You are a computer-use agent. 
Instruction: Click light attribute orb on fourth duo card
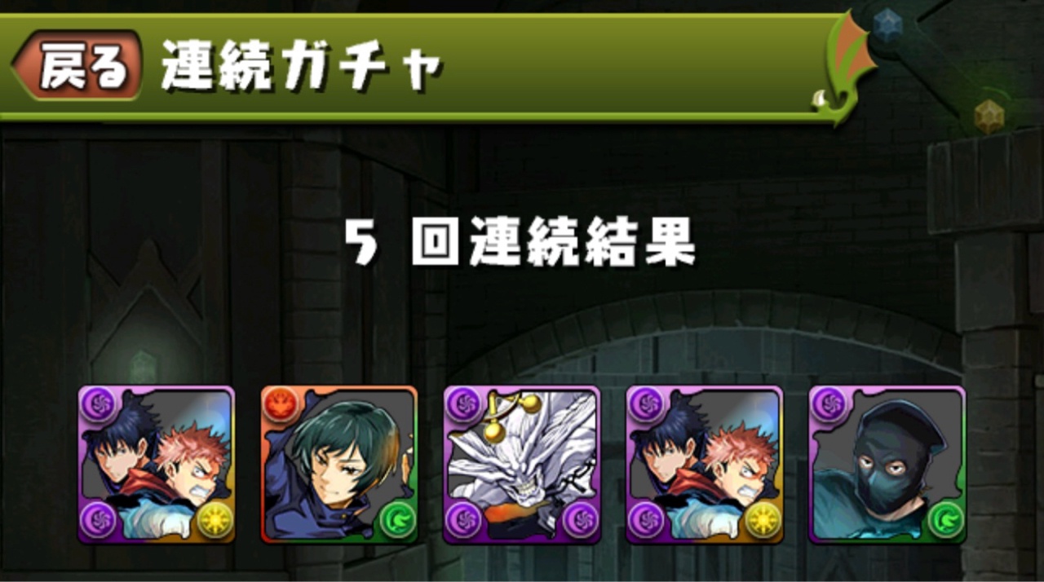click(764, 522)
